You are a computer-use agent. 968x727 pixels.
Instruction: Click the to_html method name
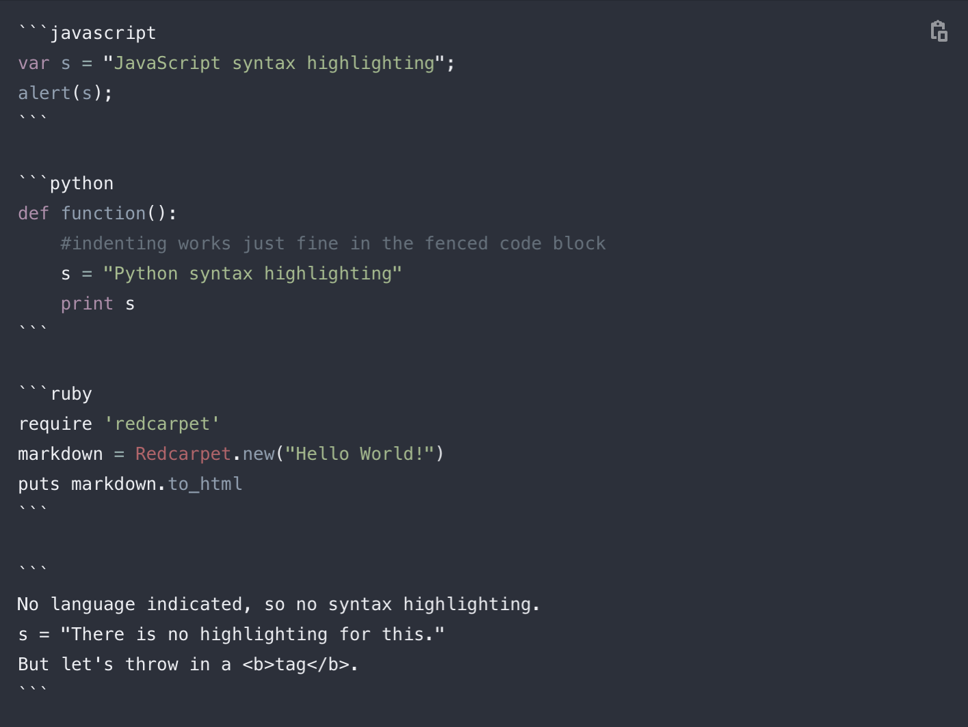pos(205,484)
